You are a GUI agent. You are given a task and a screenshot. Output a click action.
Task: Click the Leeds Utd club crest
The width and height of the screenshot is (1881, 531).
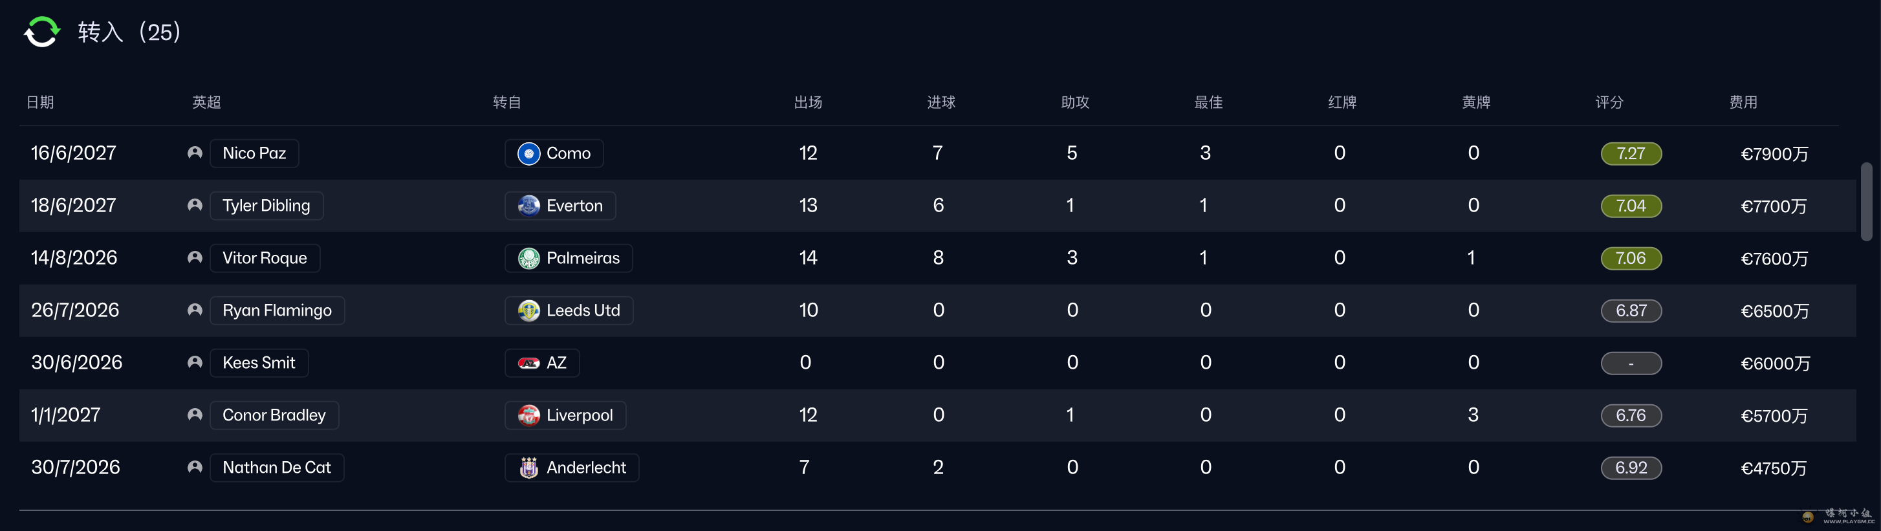pyautogui.click(x=528, y=310)
